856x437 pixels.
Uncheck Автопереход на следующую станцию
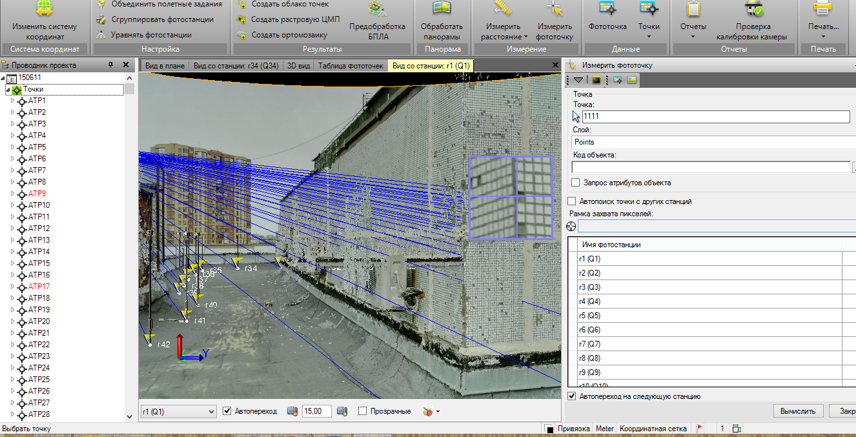click(571, 396)
